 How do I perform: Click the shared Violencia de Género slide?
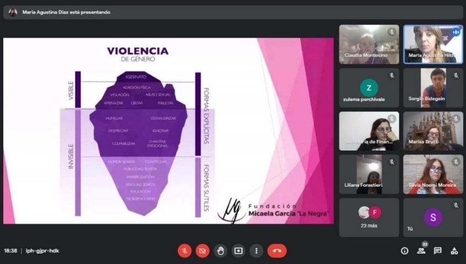168,131
